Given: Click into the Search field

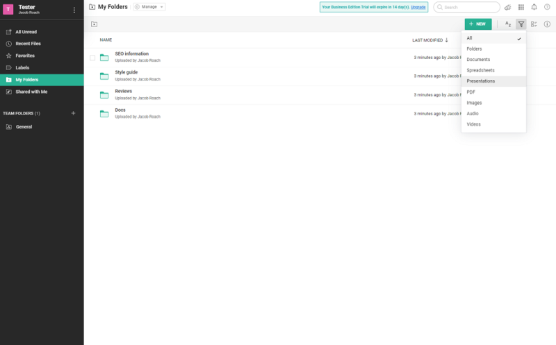Looking at the screenshot, I should [x=469, y=7].
